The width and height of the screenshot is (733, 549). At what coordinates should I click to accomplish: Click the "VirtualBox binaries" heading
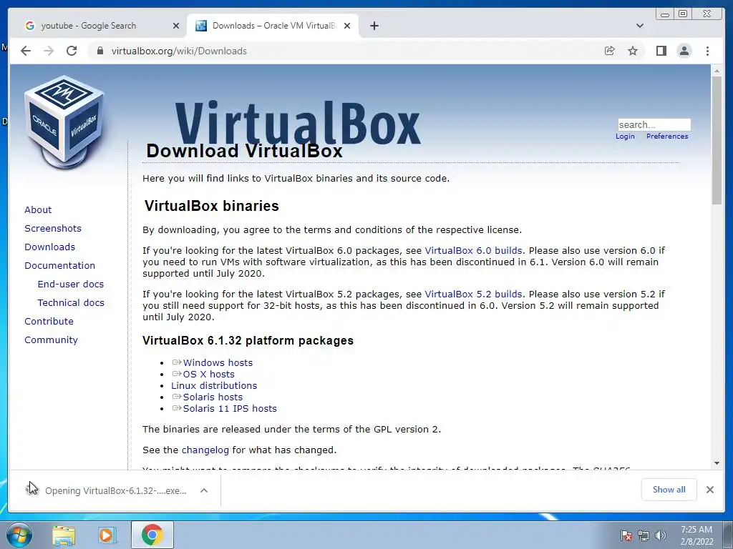(x=211, y=206)
